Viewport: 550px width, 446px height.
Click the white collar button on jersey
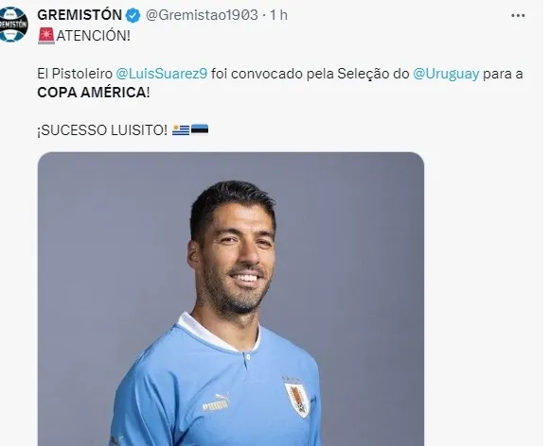point(248,357)
